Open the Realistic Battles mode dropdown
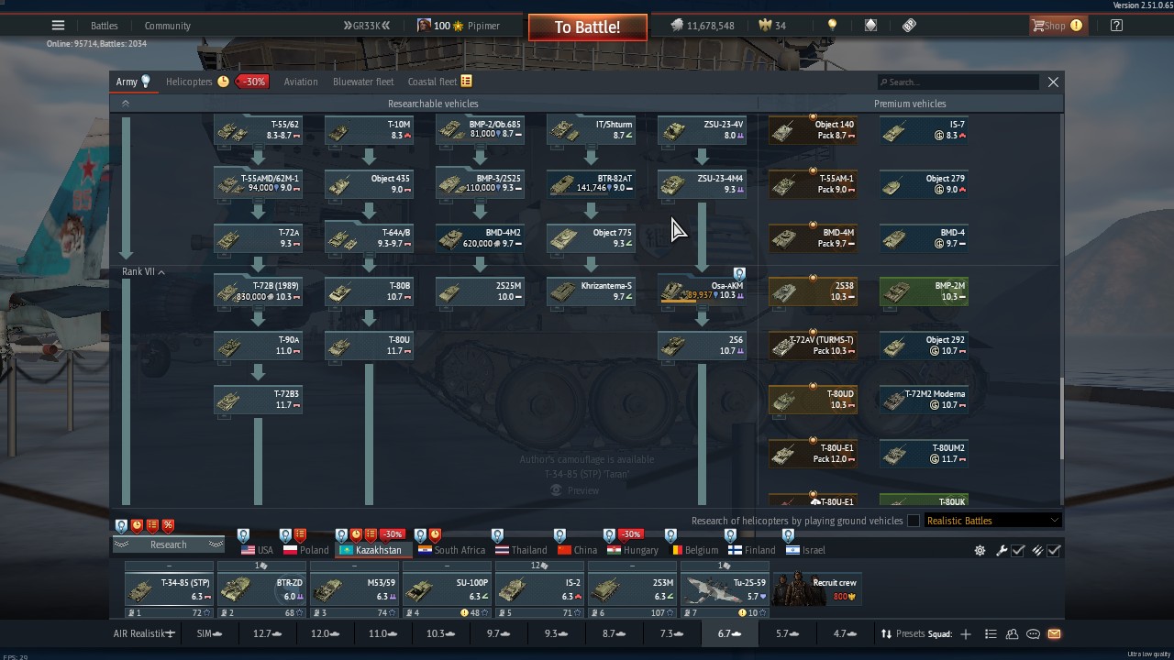Screen dimensions: 1174x660 [992, 521]
